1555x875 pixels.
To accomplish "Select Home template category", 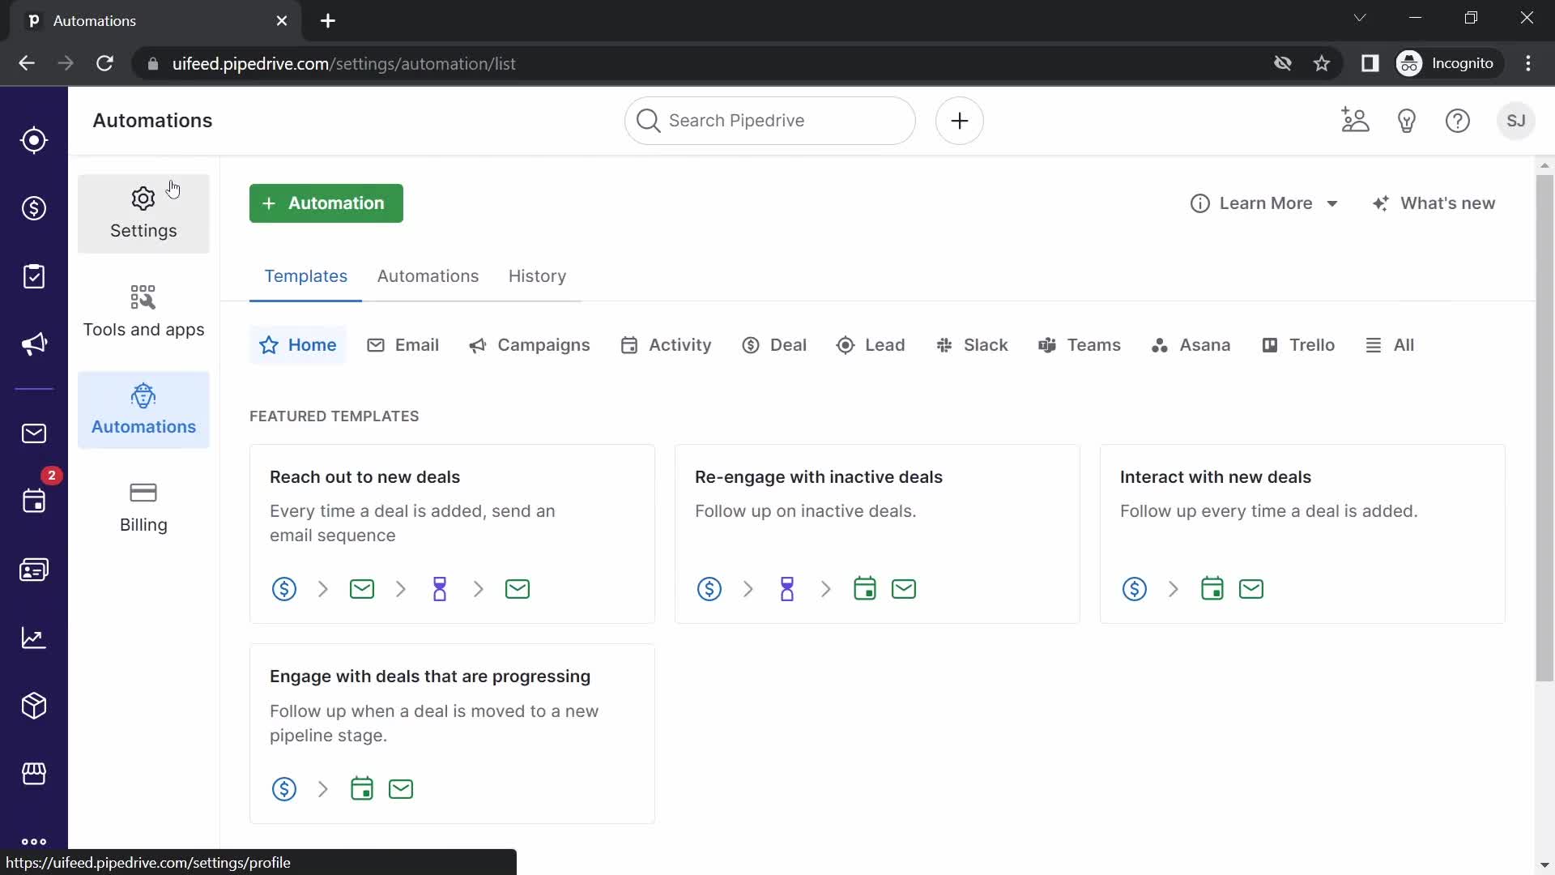I will tap(297, 345).
